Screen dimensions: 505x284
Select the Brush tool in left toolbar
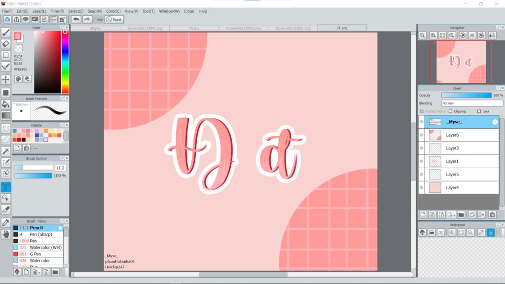[x=6, y=33]
